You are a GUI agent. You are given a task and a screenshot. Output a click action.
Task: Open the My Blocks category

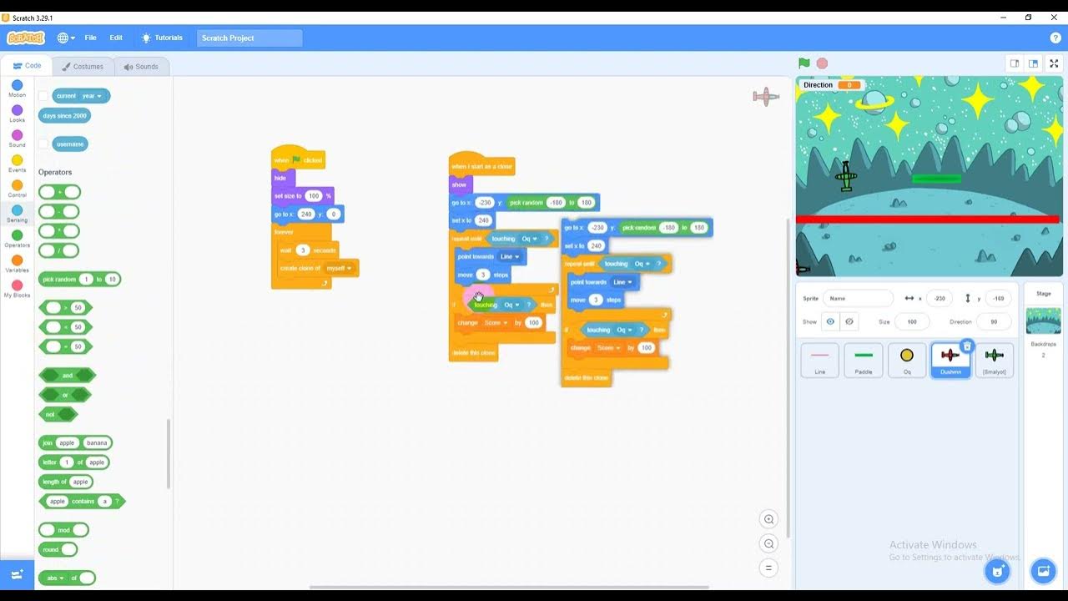click(x=17, y=289)
